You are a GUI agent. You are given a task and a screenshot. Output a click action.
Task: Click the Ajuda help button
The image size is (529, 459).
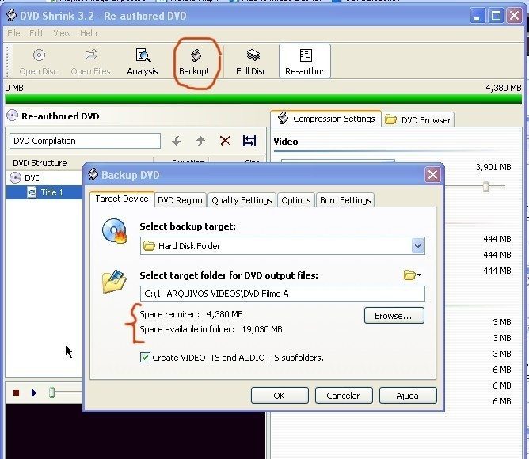pos(408,395)
